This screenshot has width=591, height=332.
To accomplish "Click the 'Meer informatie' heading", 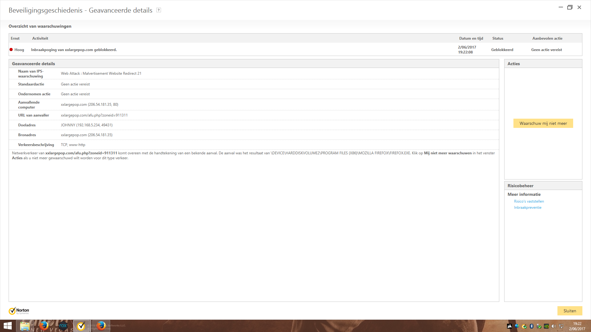I will click(524, 194).
